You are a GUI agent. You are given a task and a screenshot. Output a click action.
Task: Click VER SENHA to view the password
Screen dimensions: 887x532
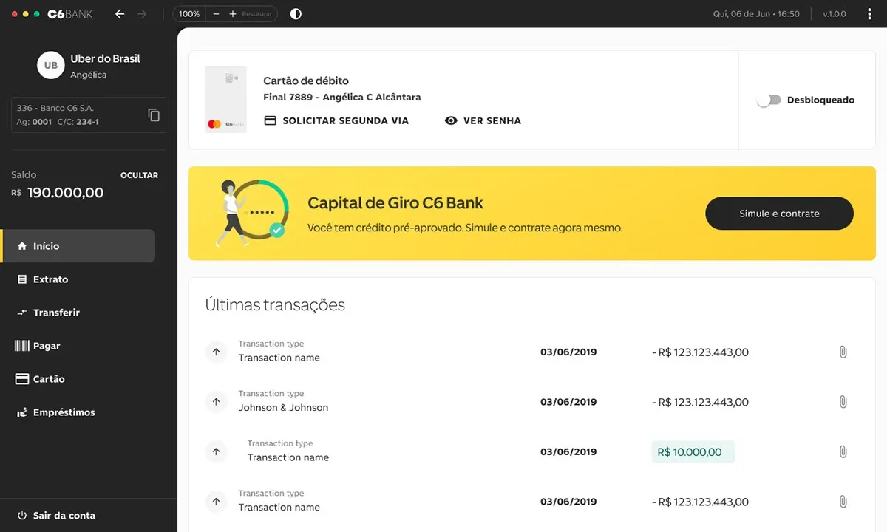(483, 120)
